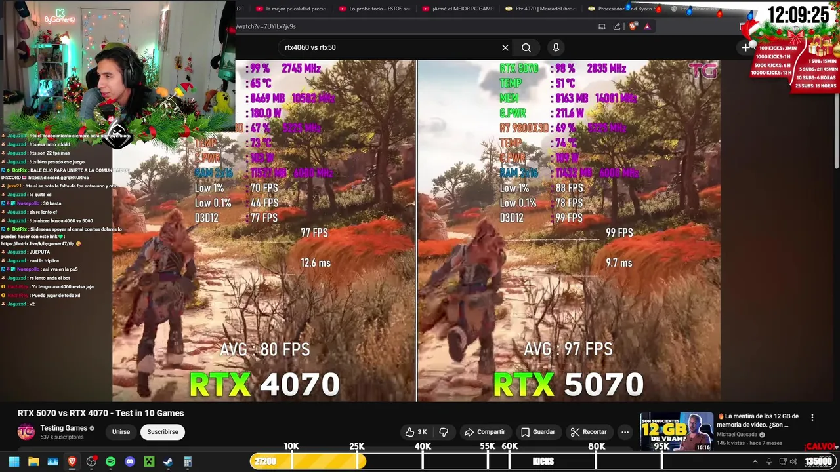Screen dimensions: 840x472
Task: Open Spotify from the taskbar
Action: 110,462
